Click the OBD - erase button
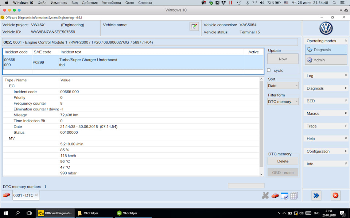Image resolution: width=350 pixels, height=218 pixels. 283,173
